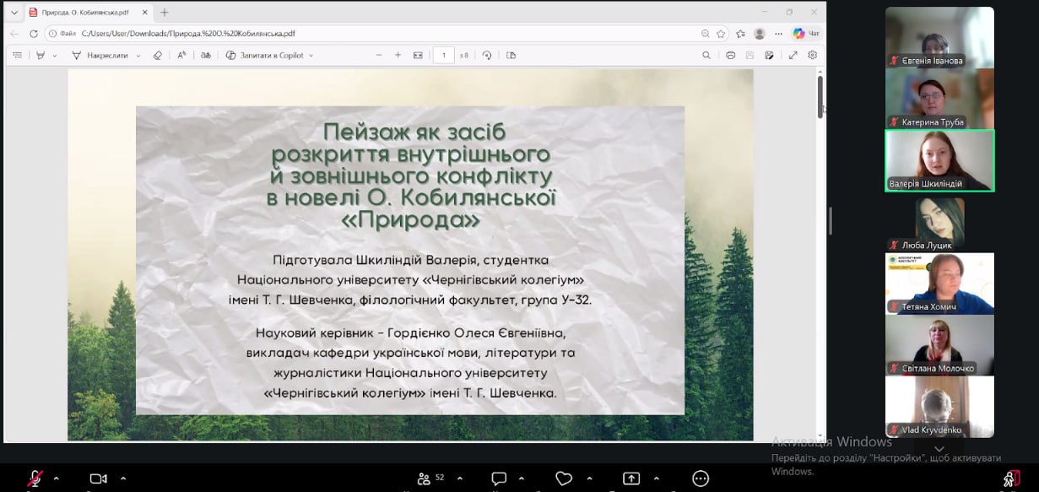Screen dimensions: 1039x492
Task: Expand the Накреслити draw options dropdown
Action: [x=138, y=56]
